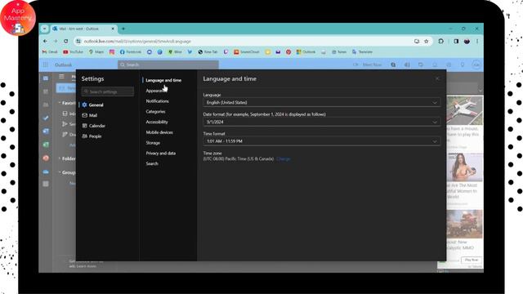This screenshot has height=294, width=523.
Task: Open the PowerPoint app icon in rail
Action: [x=46, y=158]
